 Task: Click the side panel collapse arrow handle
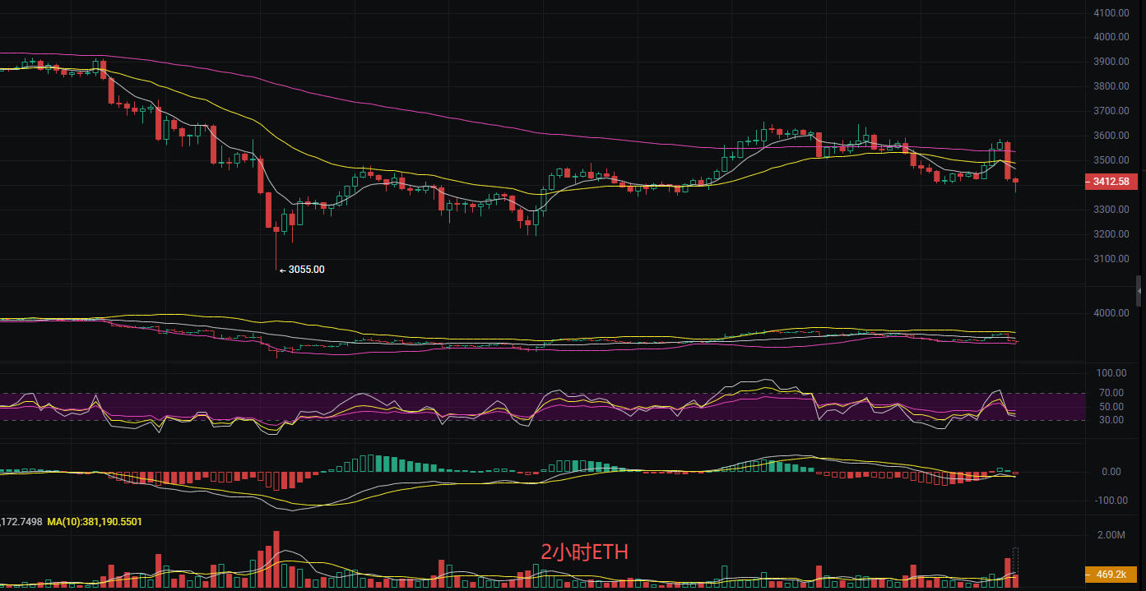pyautogui.click(x=1139, y=291)
